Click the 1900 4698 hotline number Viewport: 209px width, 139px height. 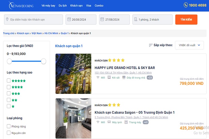198,5
